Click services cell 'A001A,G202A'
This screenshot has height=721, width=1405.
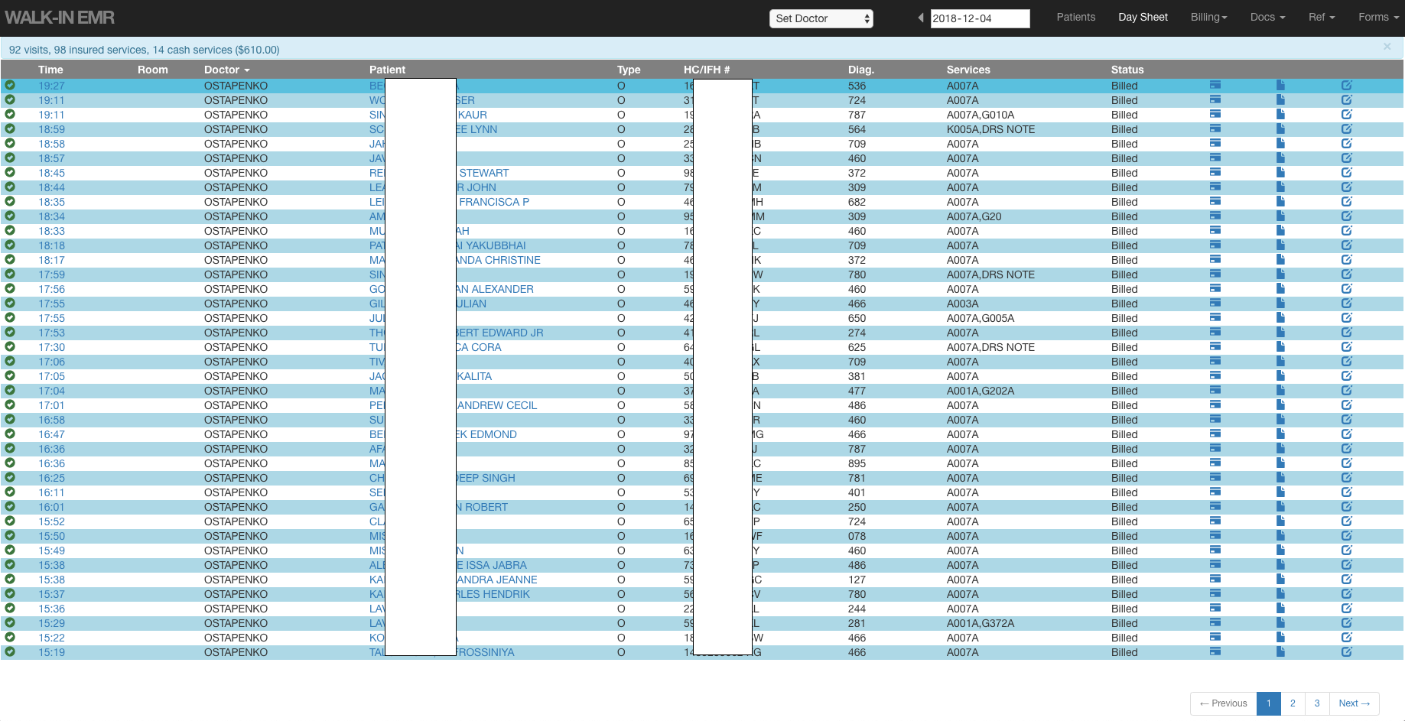pyautogui.click(x=981, y=391)
